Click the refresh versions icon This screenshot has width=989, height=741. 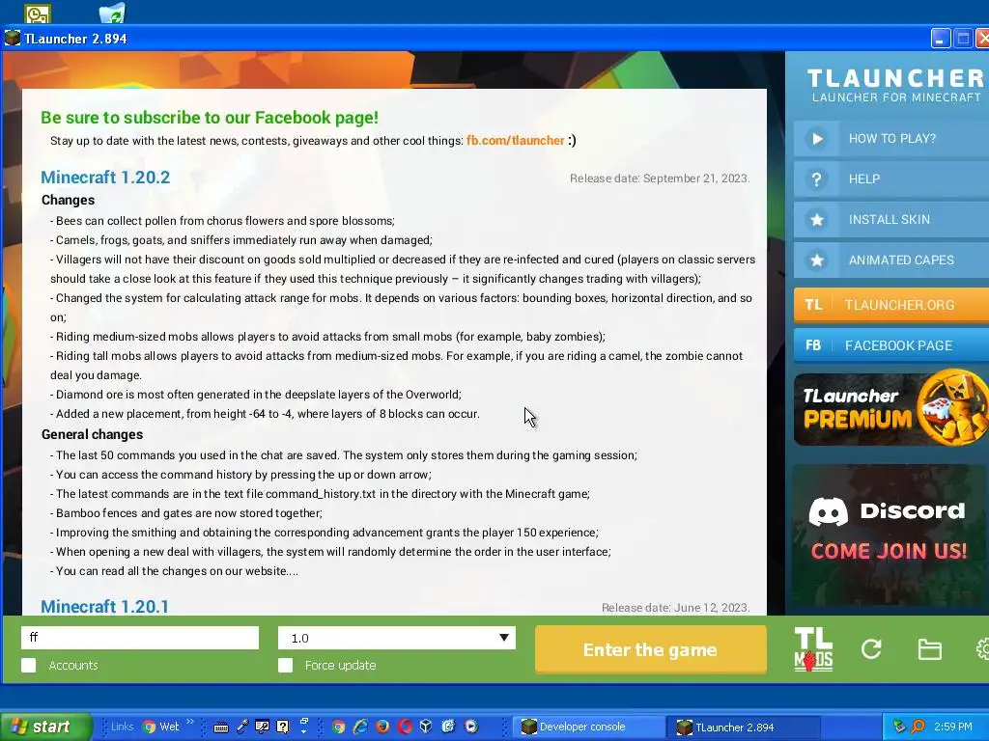871,649
